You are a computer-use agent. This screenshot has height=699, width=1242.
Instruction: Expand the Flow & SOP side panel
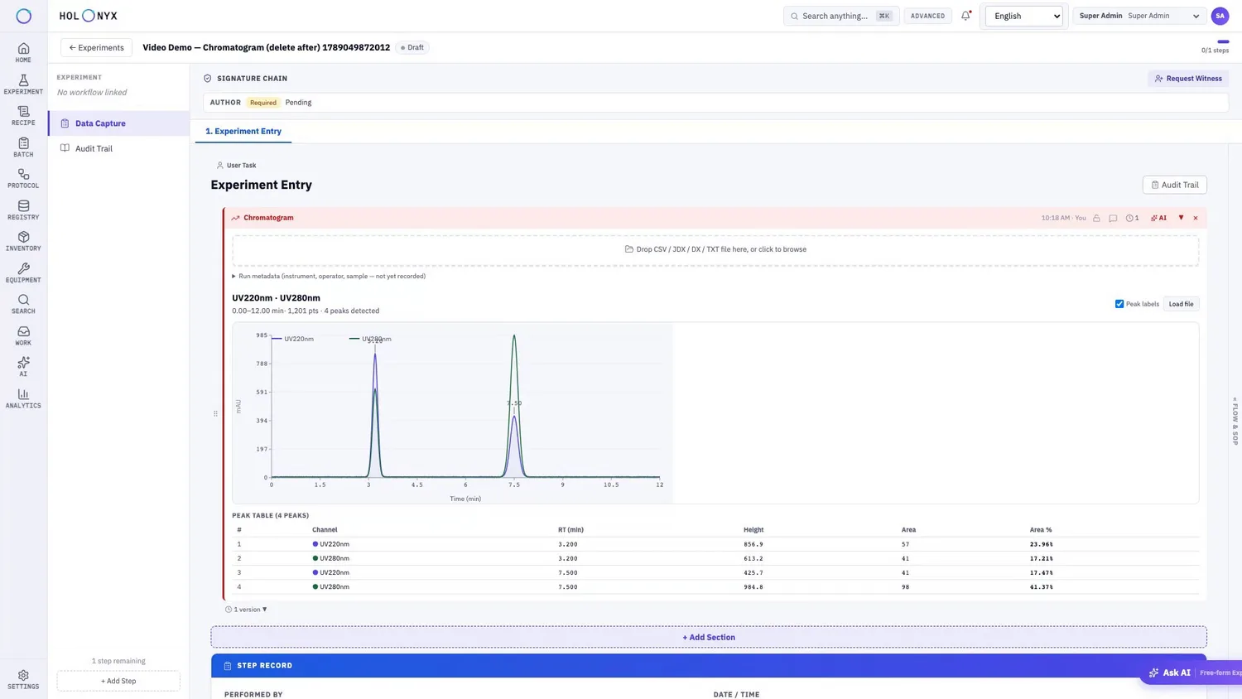1235,421
